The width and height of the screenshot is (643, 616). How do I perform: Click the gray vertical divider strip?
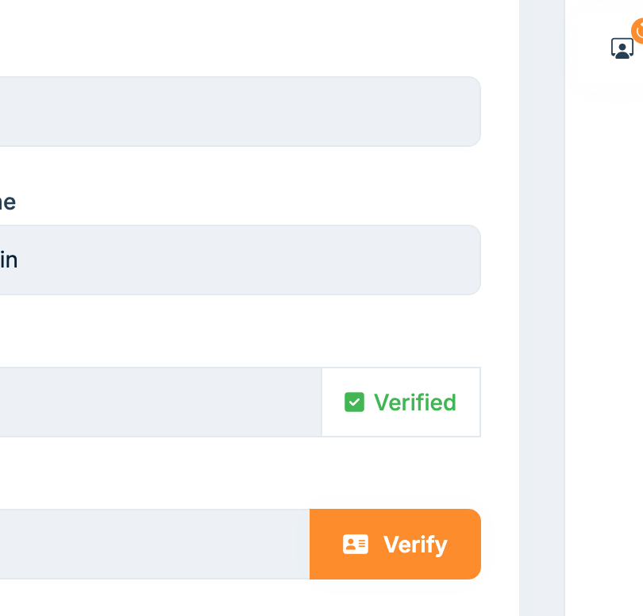[x=541, y=318]
